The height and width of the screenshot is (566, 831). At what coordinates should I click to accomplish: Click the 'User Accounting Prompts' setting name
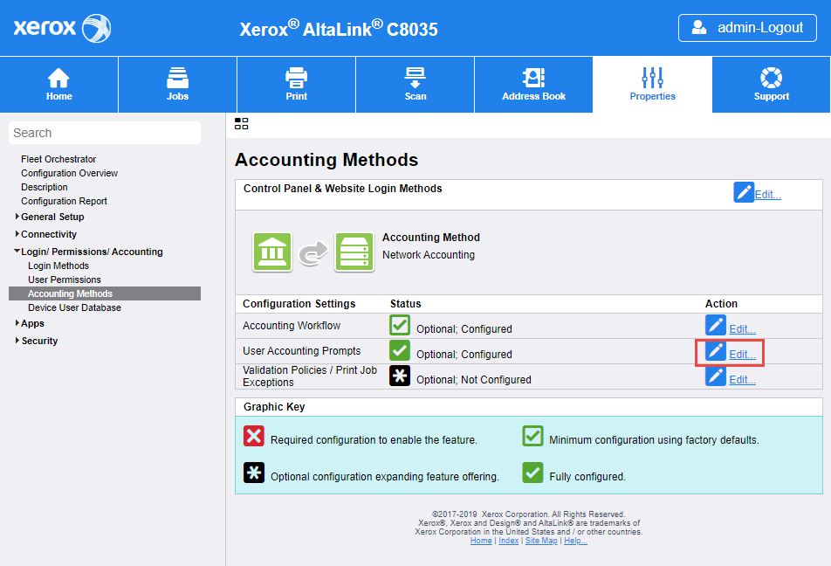coord(301,351)
